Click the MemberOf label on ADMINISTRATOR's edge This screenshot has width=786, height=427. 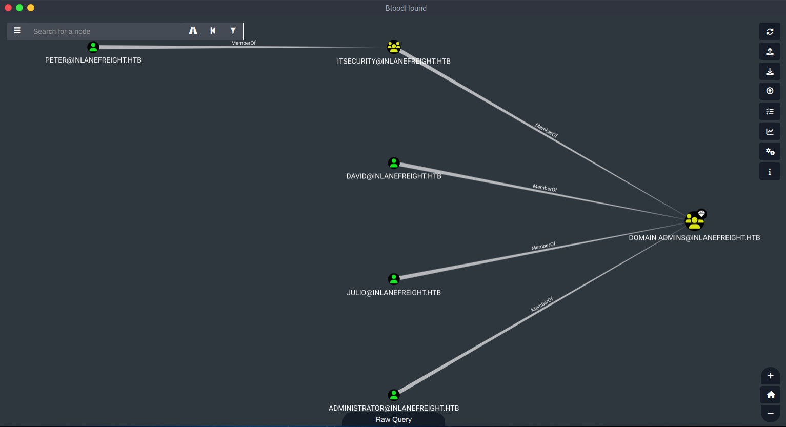point(542,304)
